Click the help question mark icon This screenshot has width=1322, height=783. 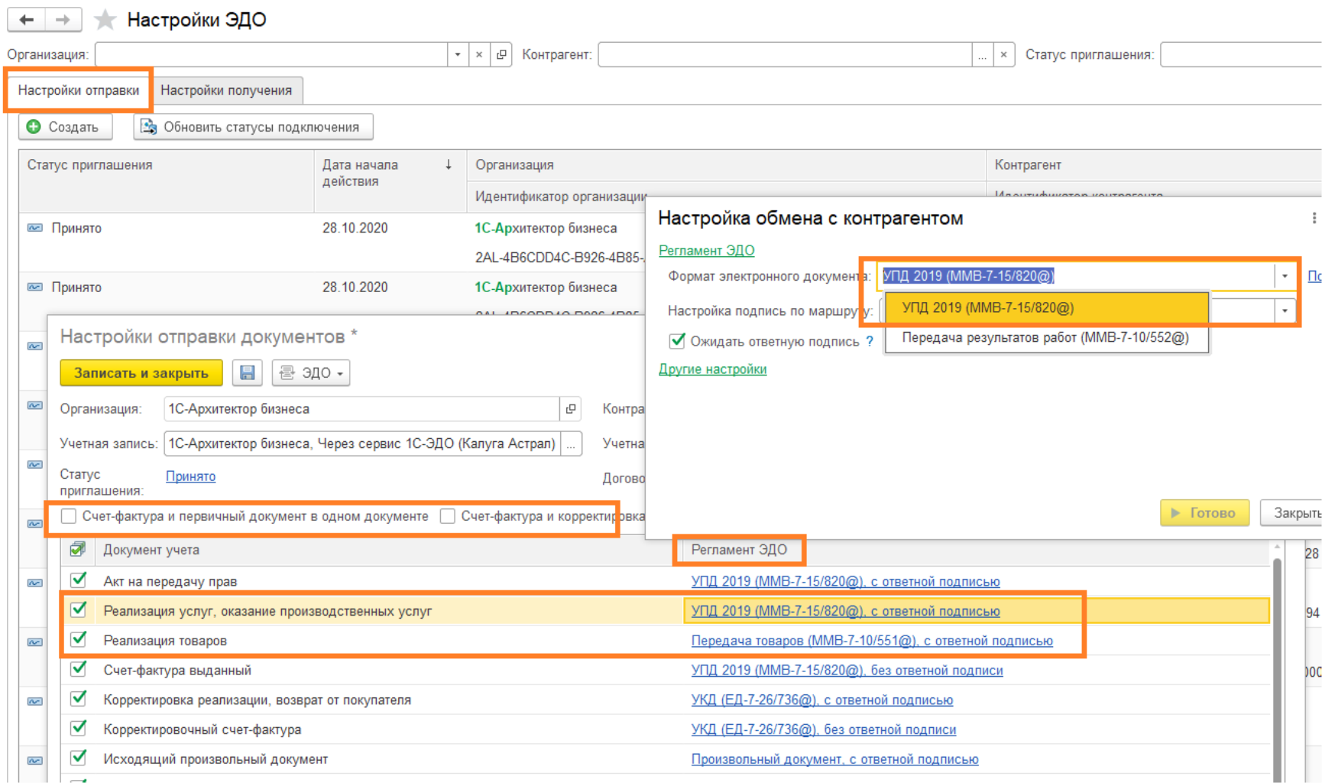point(870,342)
